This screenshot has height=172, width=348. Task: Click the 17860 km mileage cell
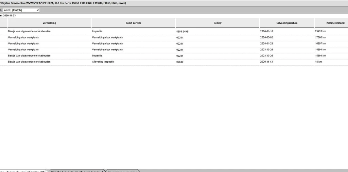tap(320, 37)
